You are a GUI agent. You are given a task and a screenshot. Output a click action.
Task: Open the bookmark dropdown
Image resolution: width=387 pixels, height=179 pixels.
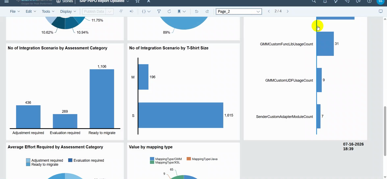tap(182, 11)
